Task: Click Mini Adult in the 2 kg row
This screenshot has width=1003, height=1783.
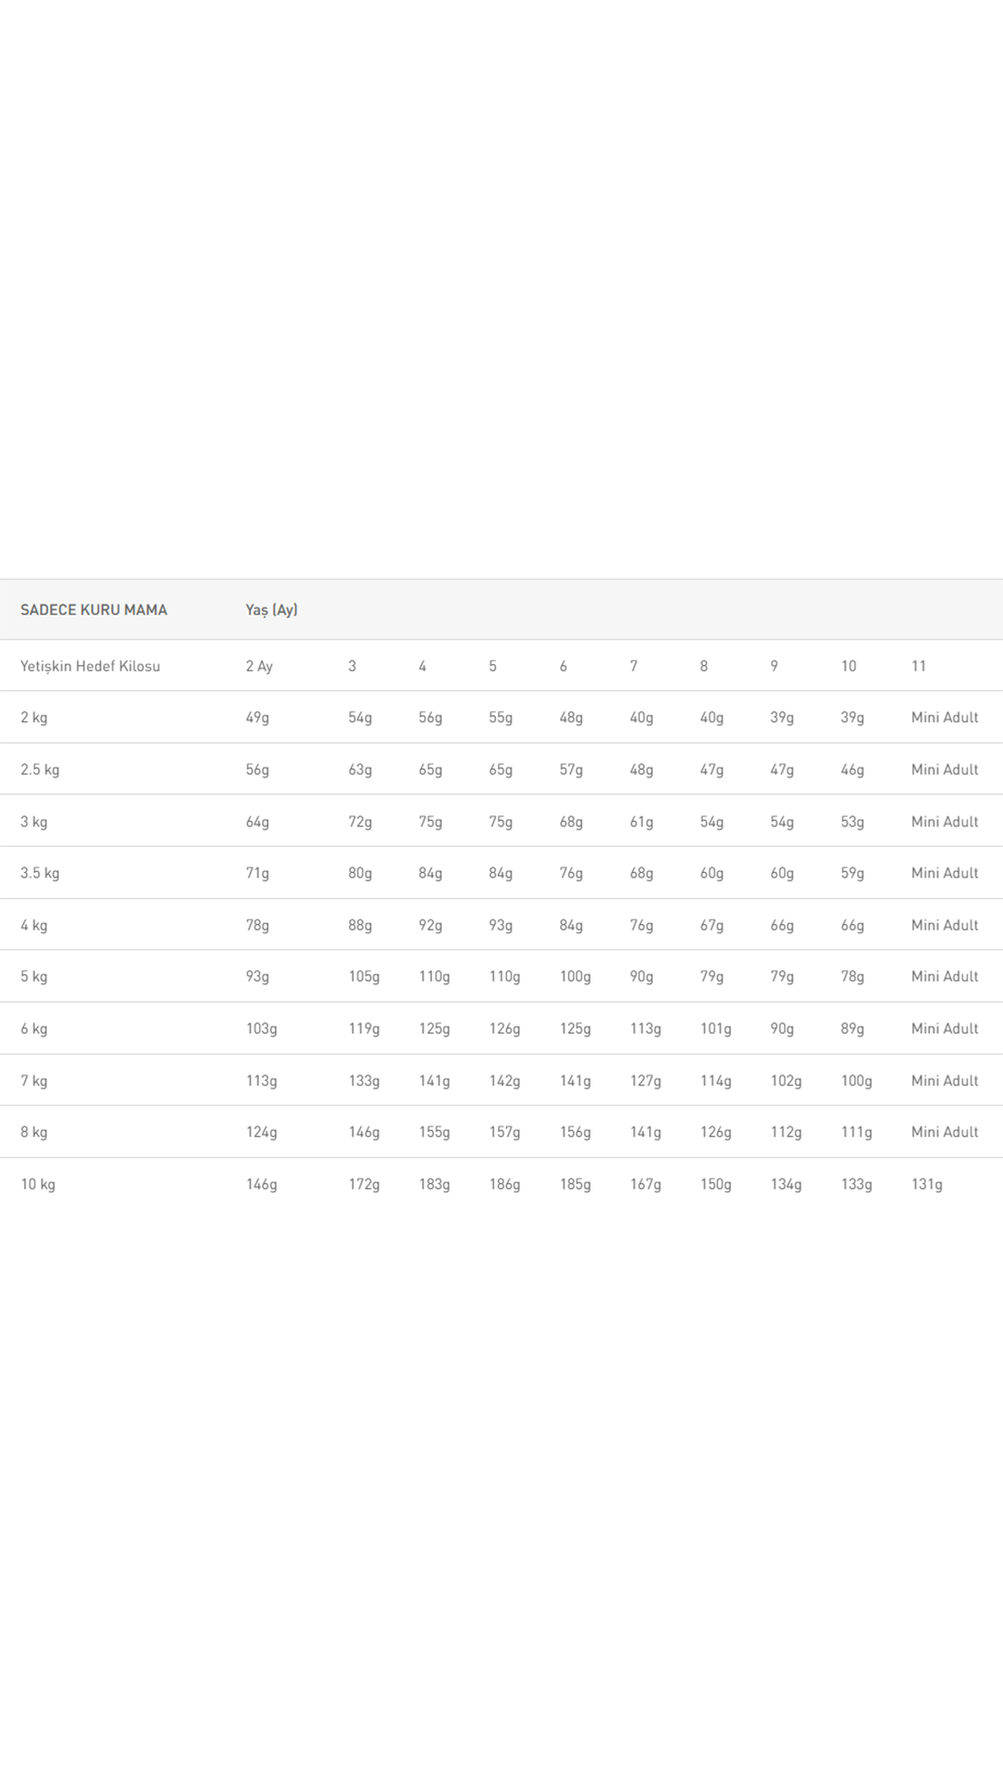Action: tap(944, 718)
